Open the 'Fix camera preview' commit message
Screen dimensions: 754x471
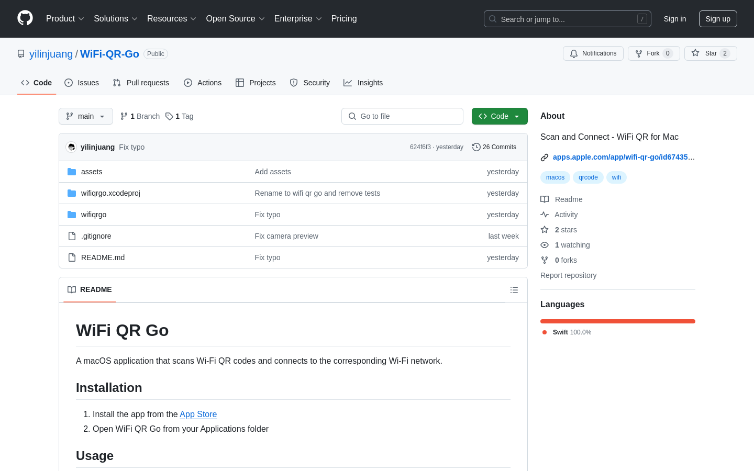(286, 236)
